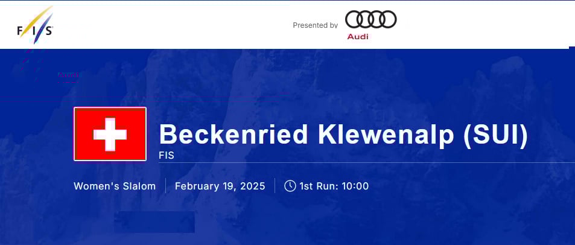Click the 'FIS' category label under title

point(167,155)
